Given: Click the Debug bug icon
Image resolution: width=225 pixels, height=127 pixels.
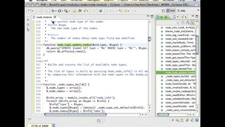Looking at the screenshot, I should [x=53, y=11].
